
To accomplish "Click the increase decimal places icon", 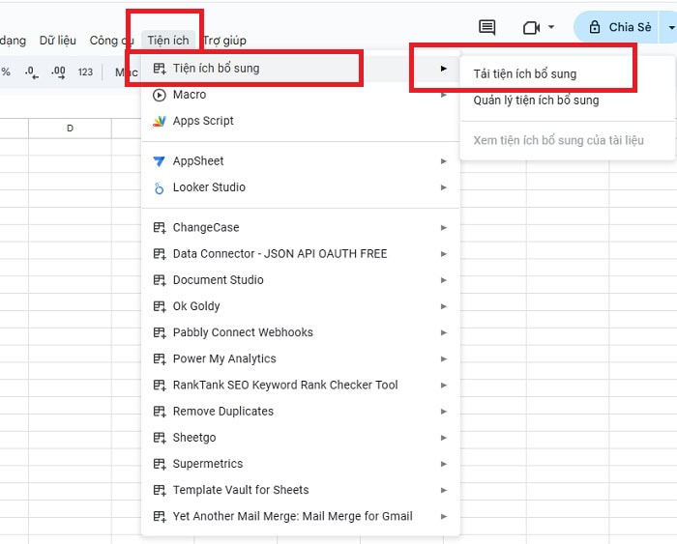I will (58, 72).
